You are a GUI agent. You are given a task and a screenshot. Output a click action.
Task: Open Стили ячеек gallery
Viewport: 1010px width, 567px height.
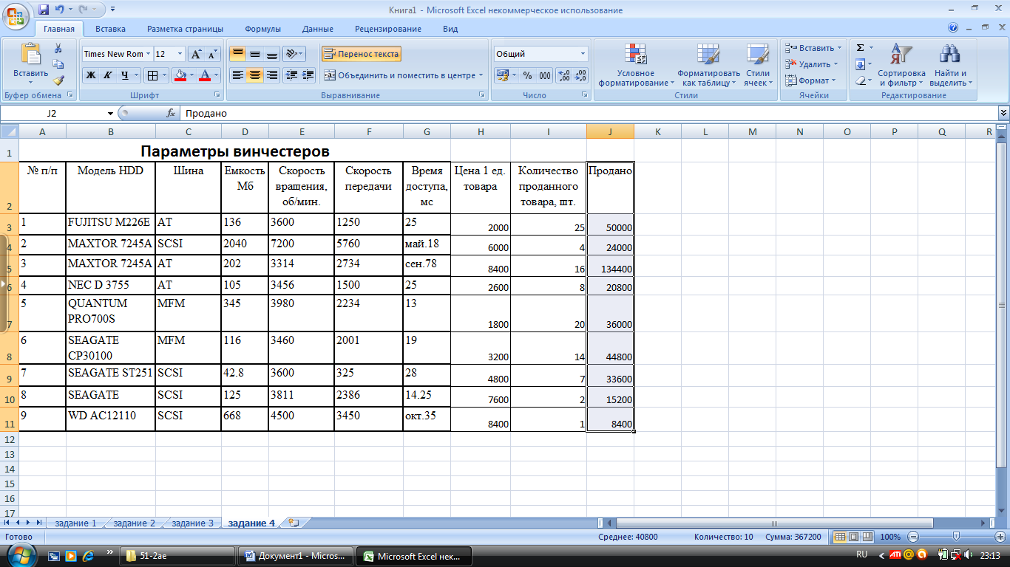point(757,65)
